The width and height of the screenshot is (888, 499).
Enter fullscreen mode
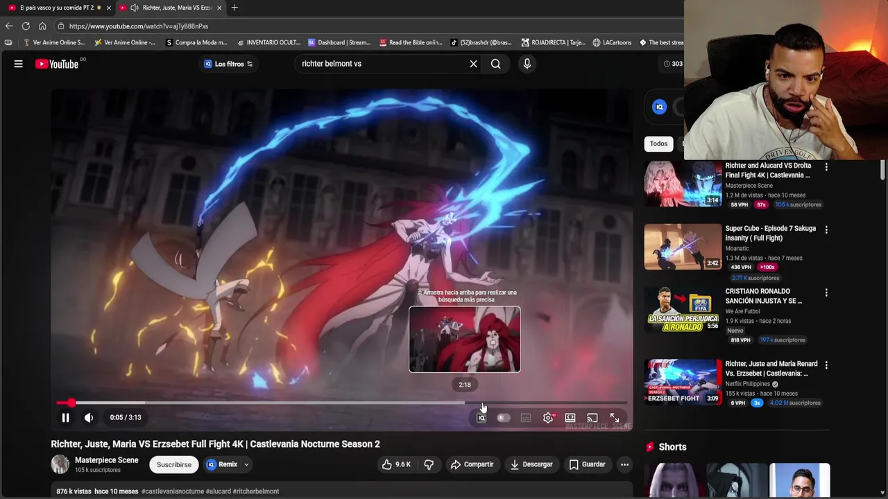pyautogui.click(x=615, y=418)
